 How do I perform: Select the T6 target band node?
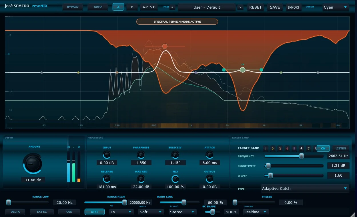pos(243,70)
